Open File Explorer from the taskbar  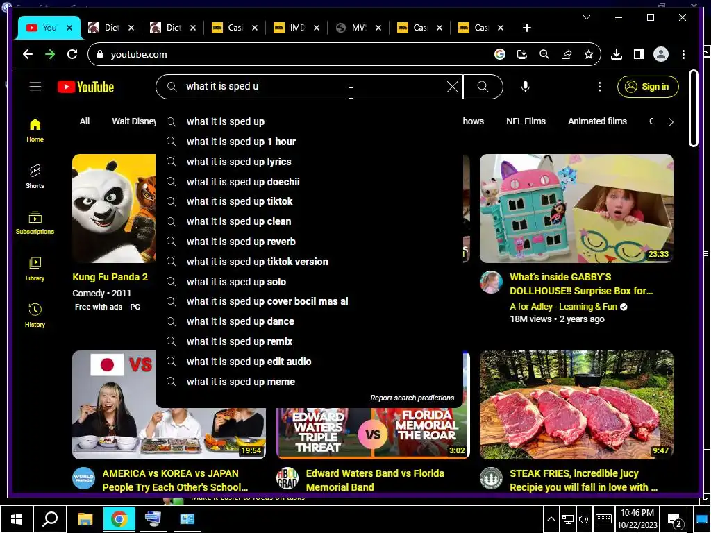tap(85, 518)
